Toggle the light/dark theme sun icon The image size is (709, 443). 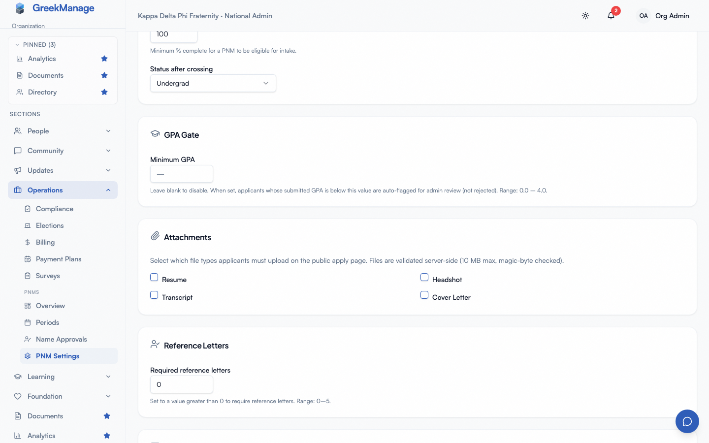585,16
